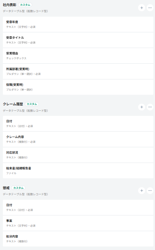Select the 事案 text field row
Viewport: 155px width, 250px height.
click(x=78, y=223)
